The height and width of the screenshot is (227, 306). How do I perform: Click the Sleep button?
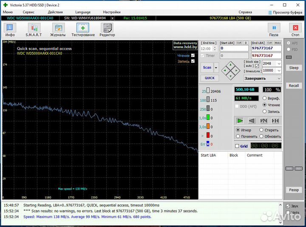(294, 68)
